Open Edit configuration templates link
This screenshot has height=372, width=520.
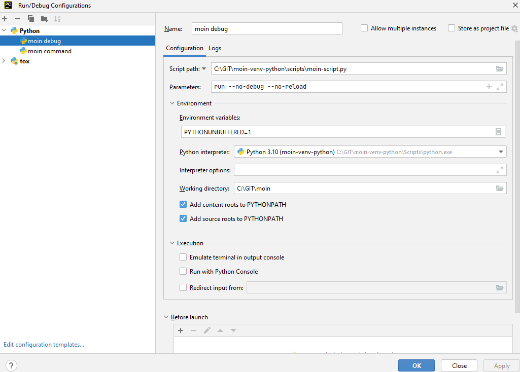coord(44,345)
